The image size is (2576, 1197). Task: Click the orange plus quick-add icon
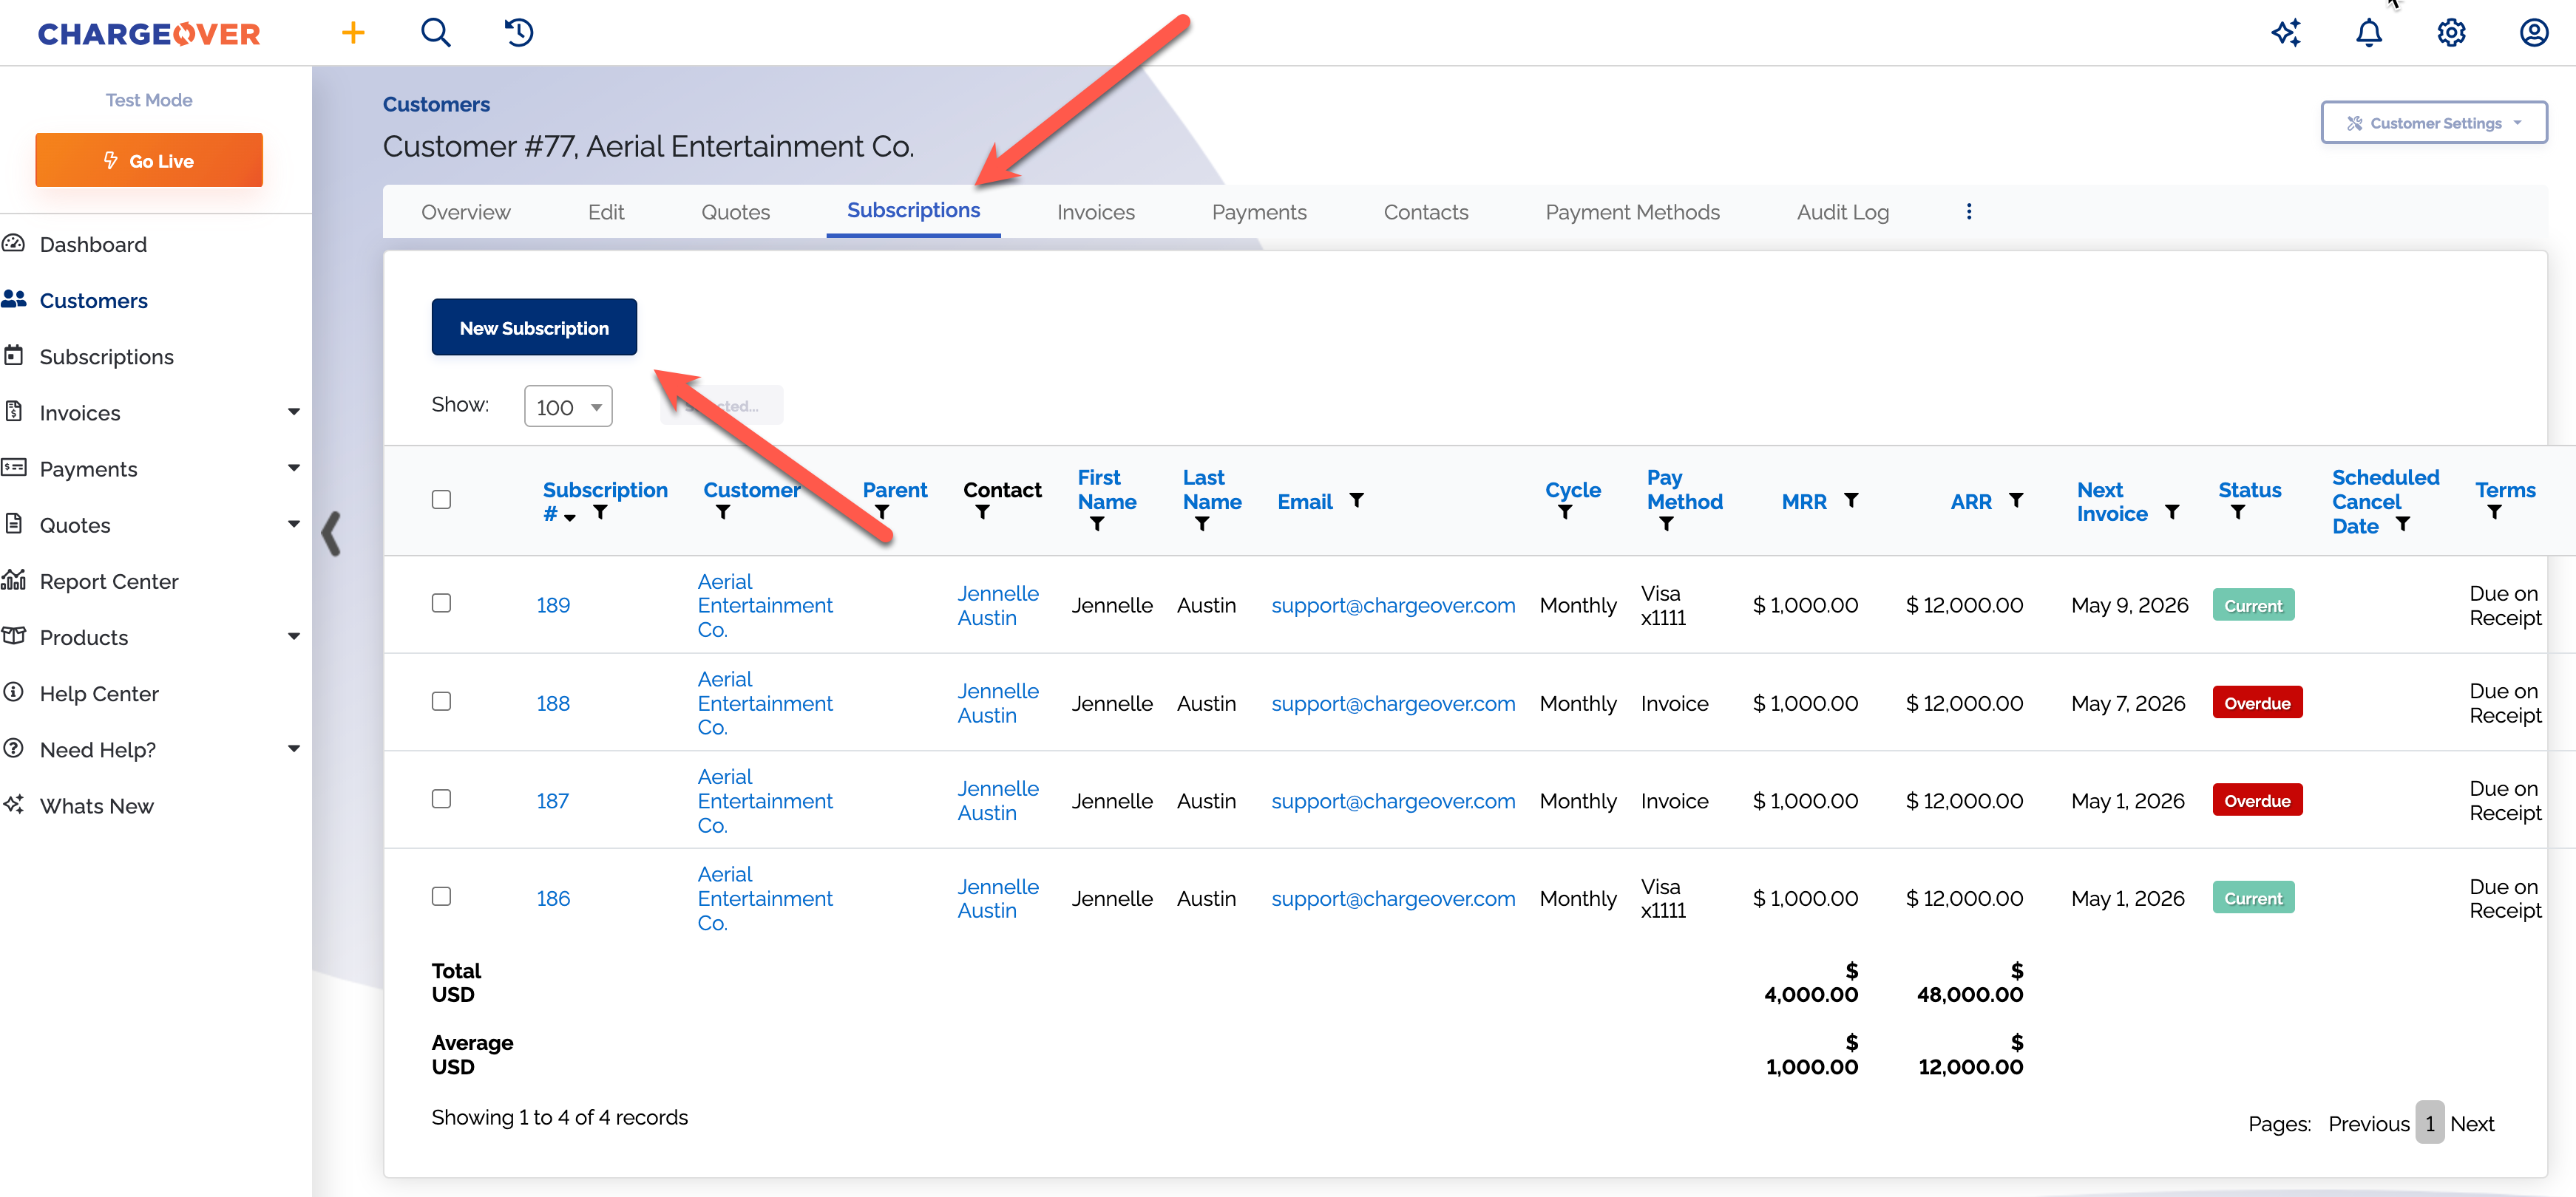pyautogui.click(x=353, y=33)
